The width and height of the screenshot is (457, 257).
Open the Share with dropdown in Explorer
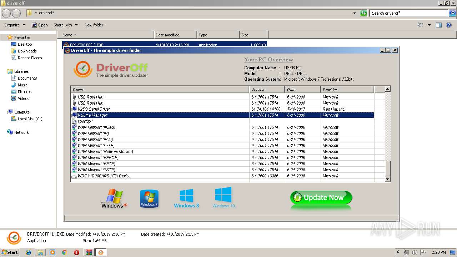[65, 25]
